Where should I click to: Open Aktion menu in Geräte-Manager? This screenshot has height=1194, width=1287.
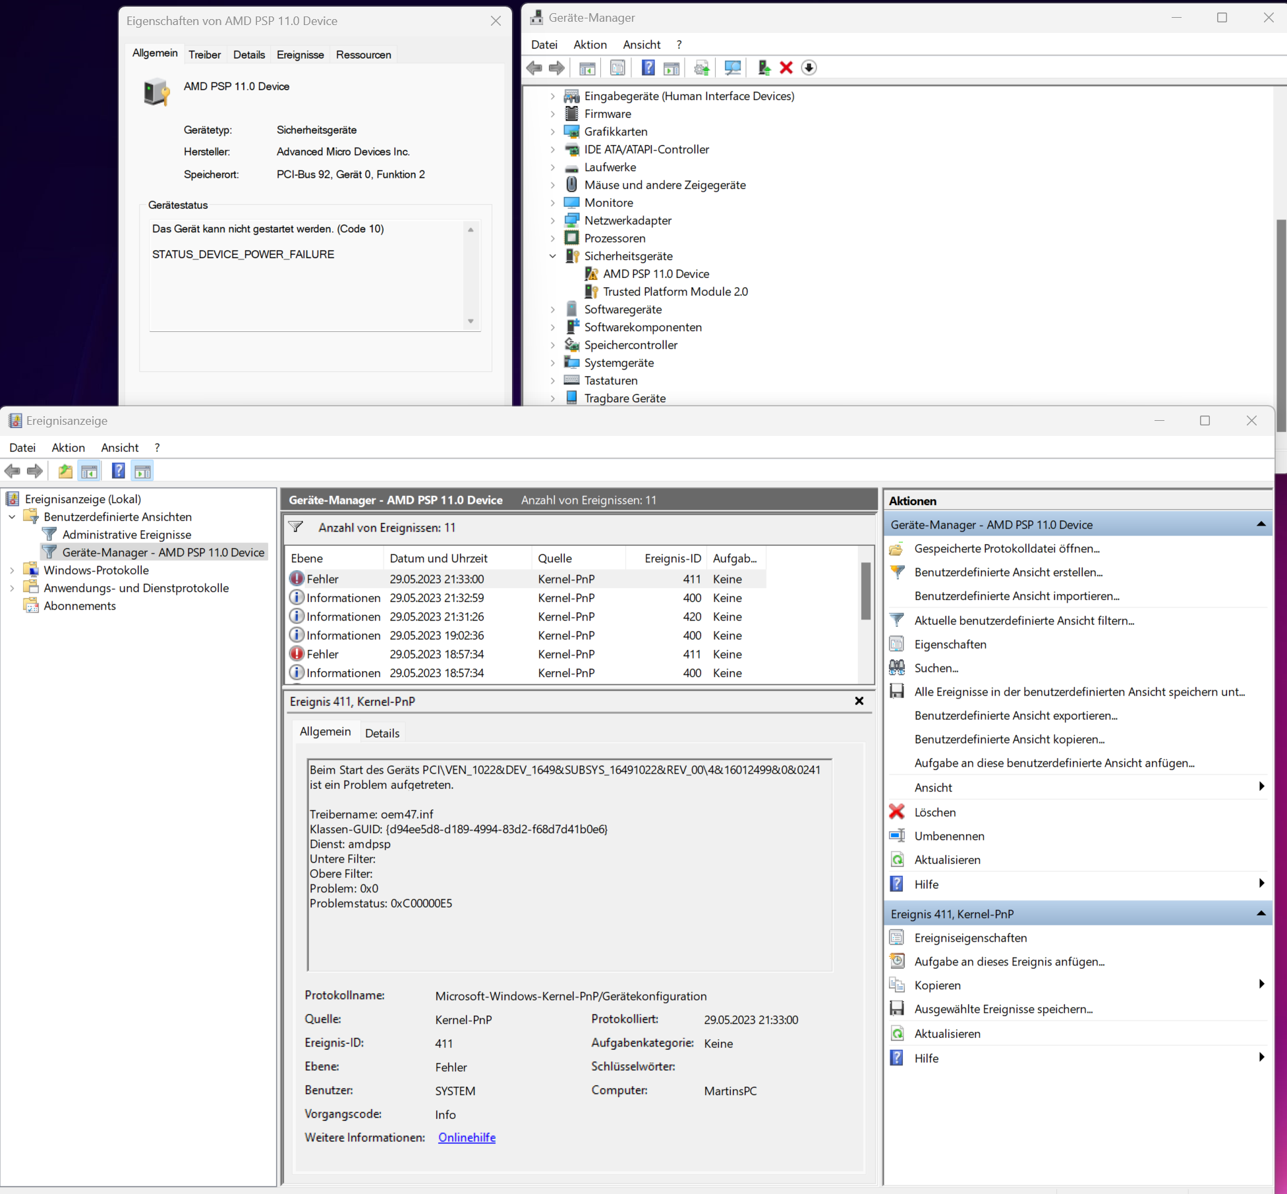(x=589, y=45)
